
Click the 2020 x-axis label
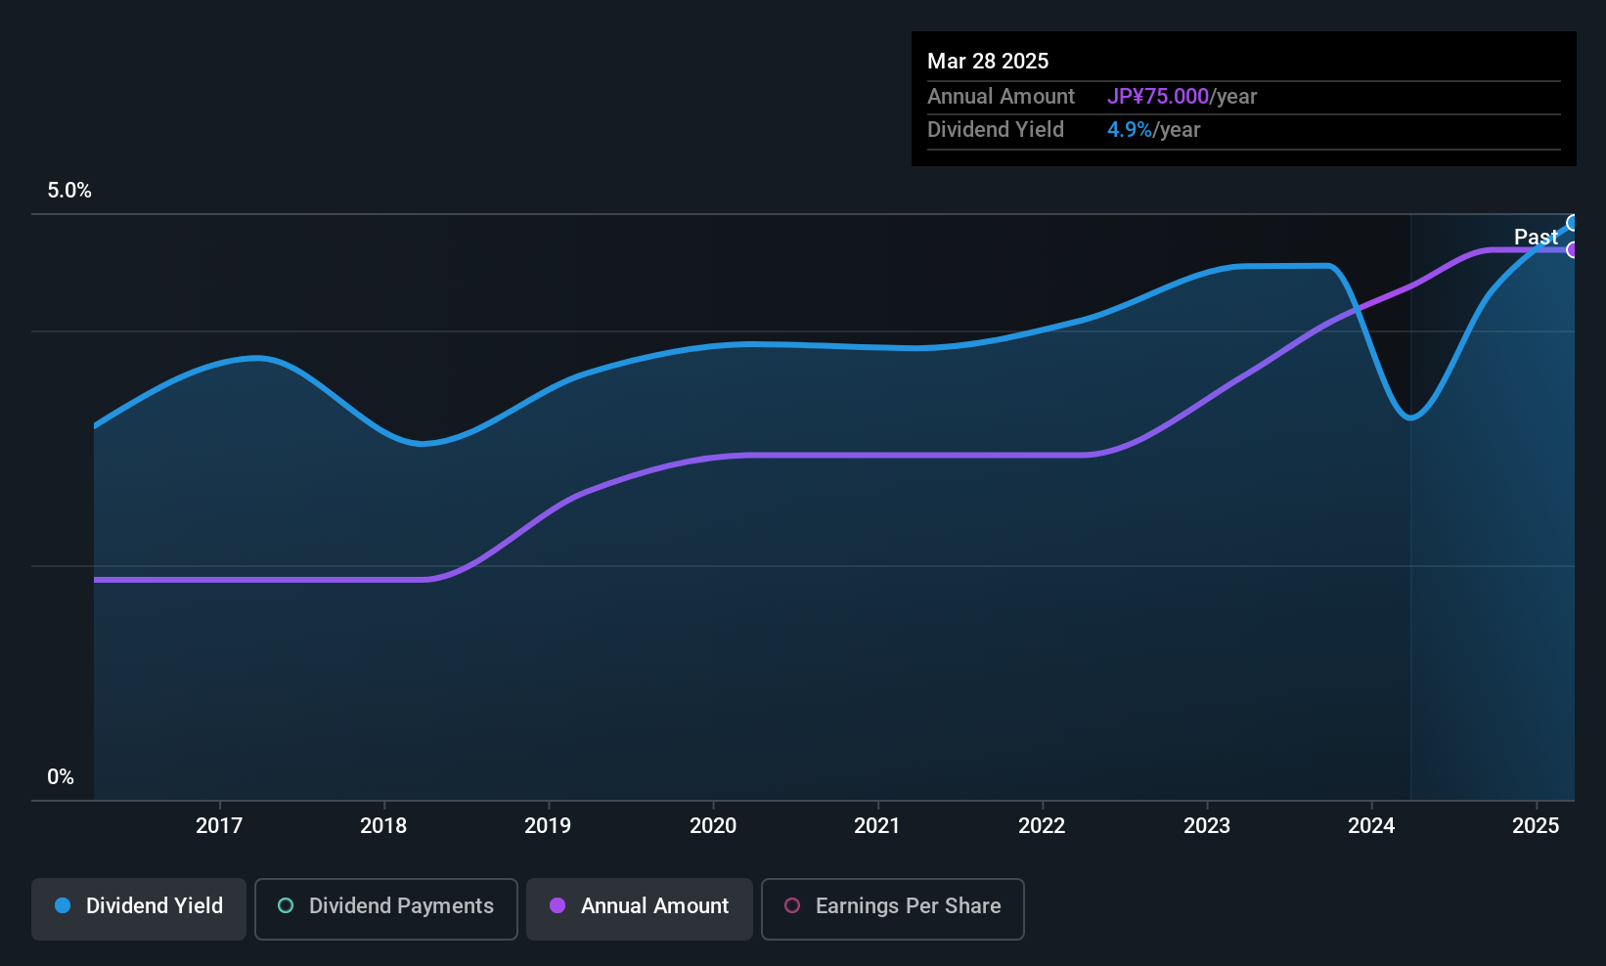click(713, 826)
